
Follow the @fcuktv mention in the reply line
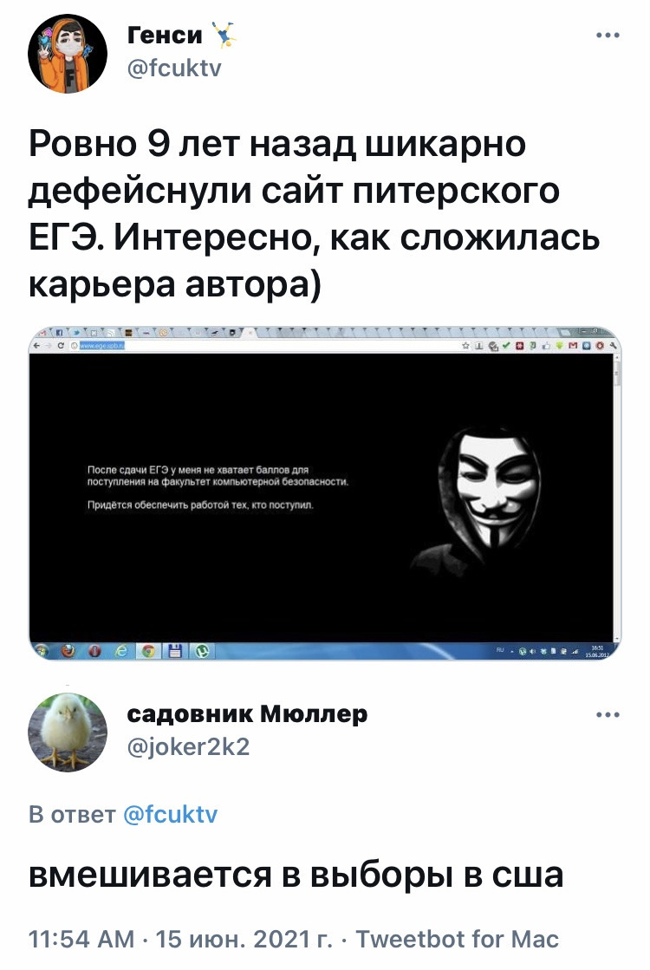tap(171, 814)
